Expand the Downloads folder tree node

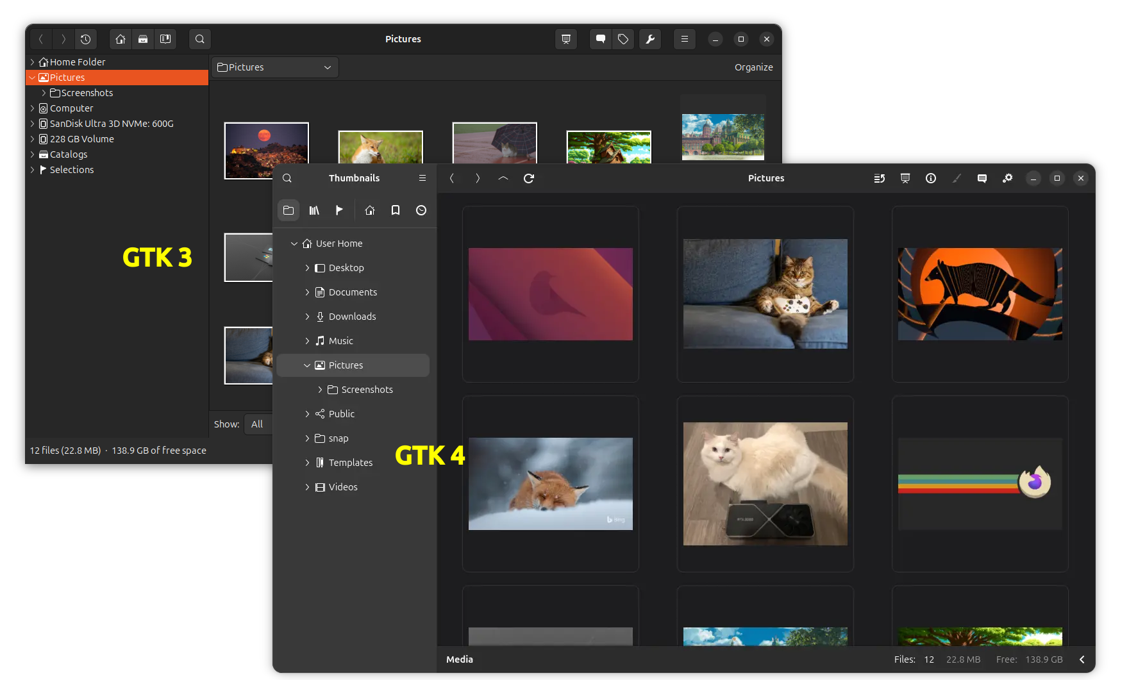coord(307,317)
